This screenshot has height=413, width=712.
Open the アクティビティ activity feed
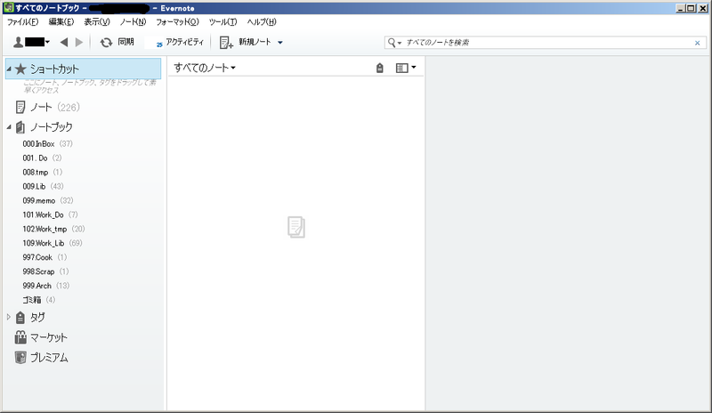click(x=180, y=42)
